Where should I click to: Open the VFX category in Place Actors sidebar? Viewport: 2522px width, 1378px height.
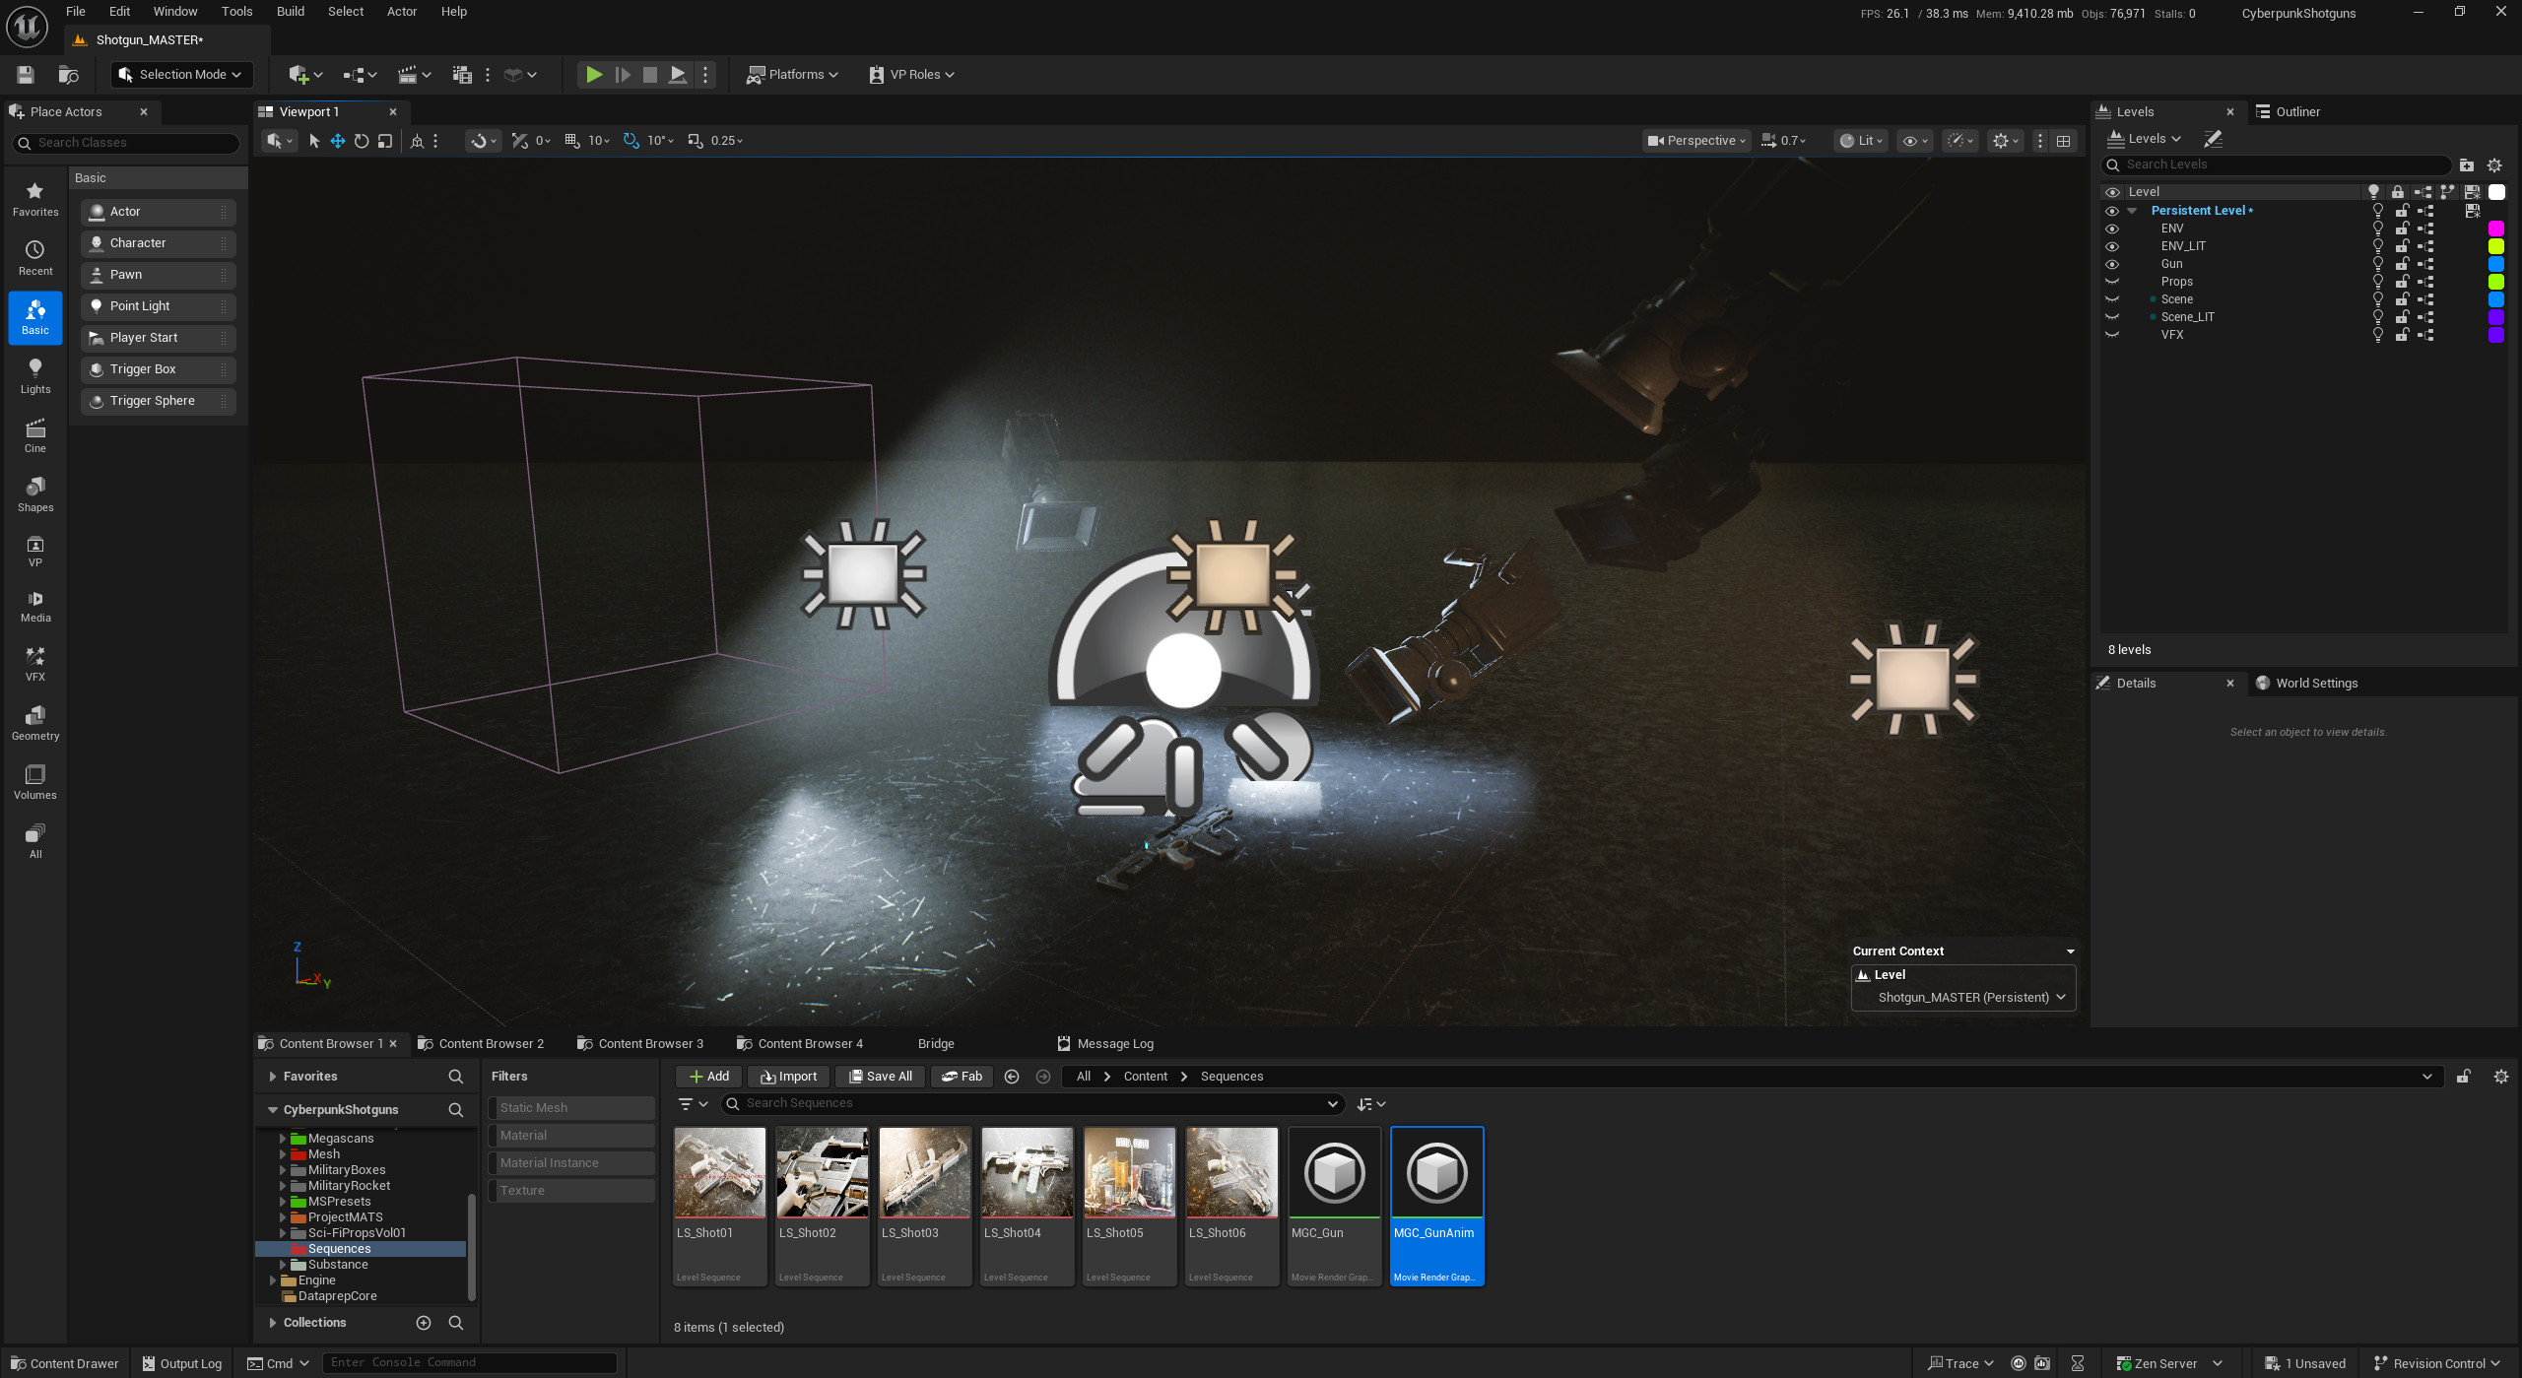35,662
